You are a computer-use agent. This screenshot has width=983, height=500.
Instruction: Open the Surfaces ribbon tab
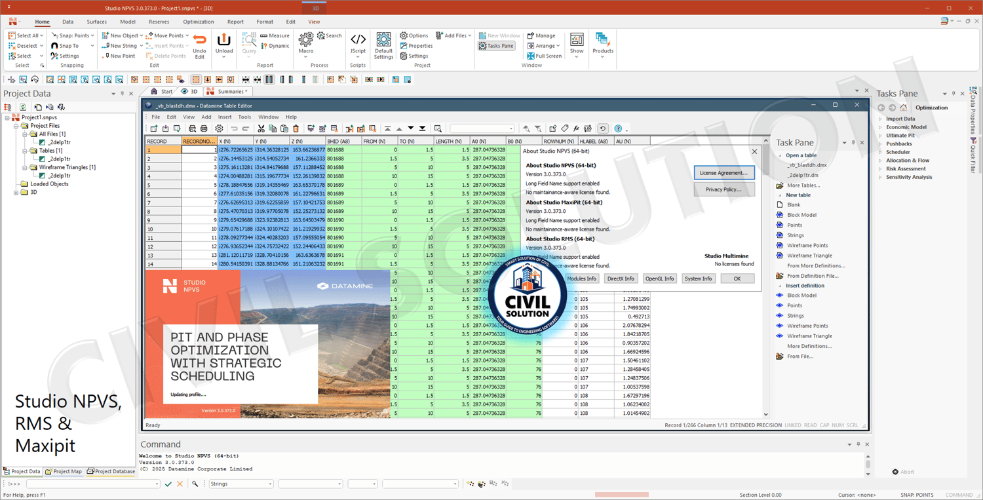tap(97, 22)
